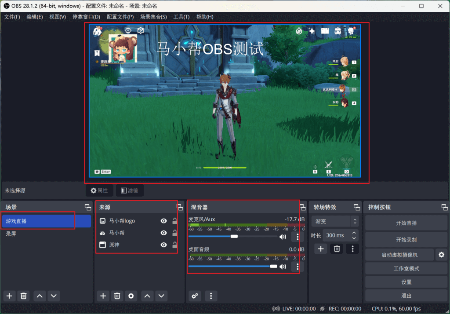Open the 桌面音频 three-dot options menu

point(298,267)
